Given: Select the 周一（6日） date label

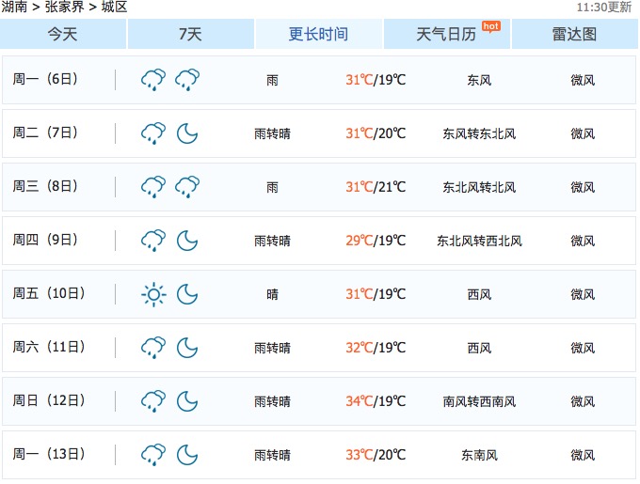Looking at the screenshot, I should click(45, 79).
